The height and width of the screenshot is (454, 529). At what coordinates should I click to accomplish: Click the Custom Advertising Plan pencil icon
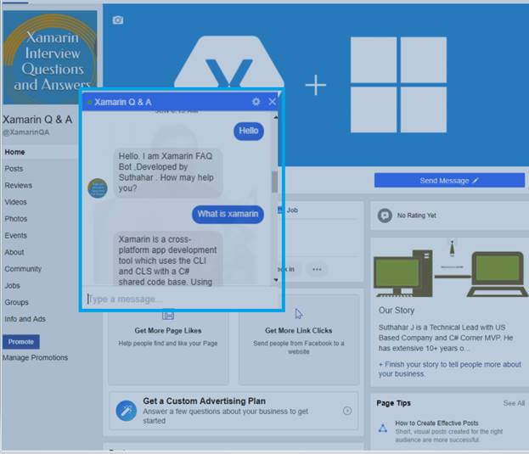127,411
